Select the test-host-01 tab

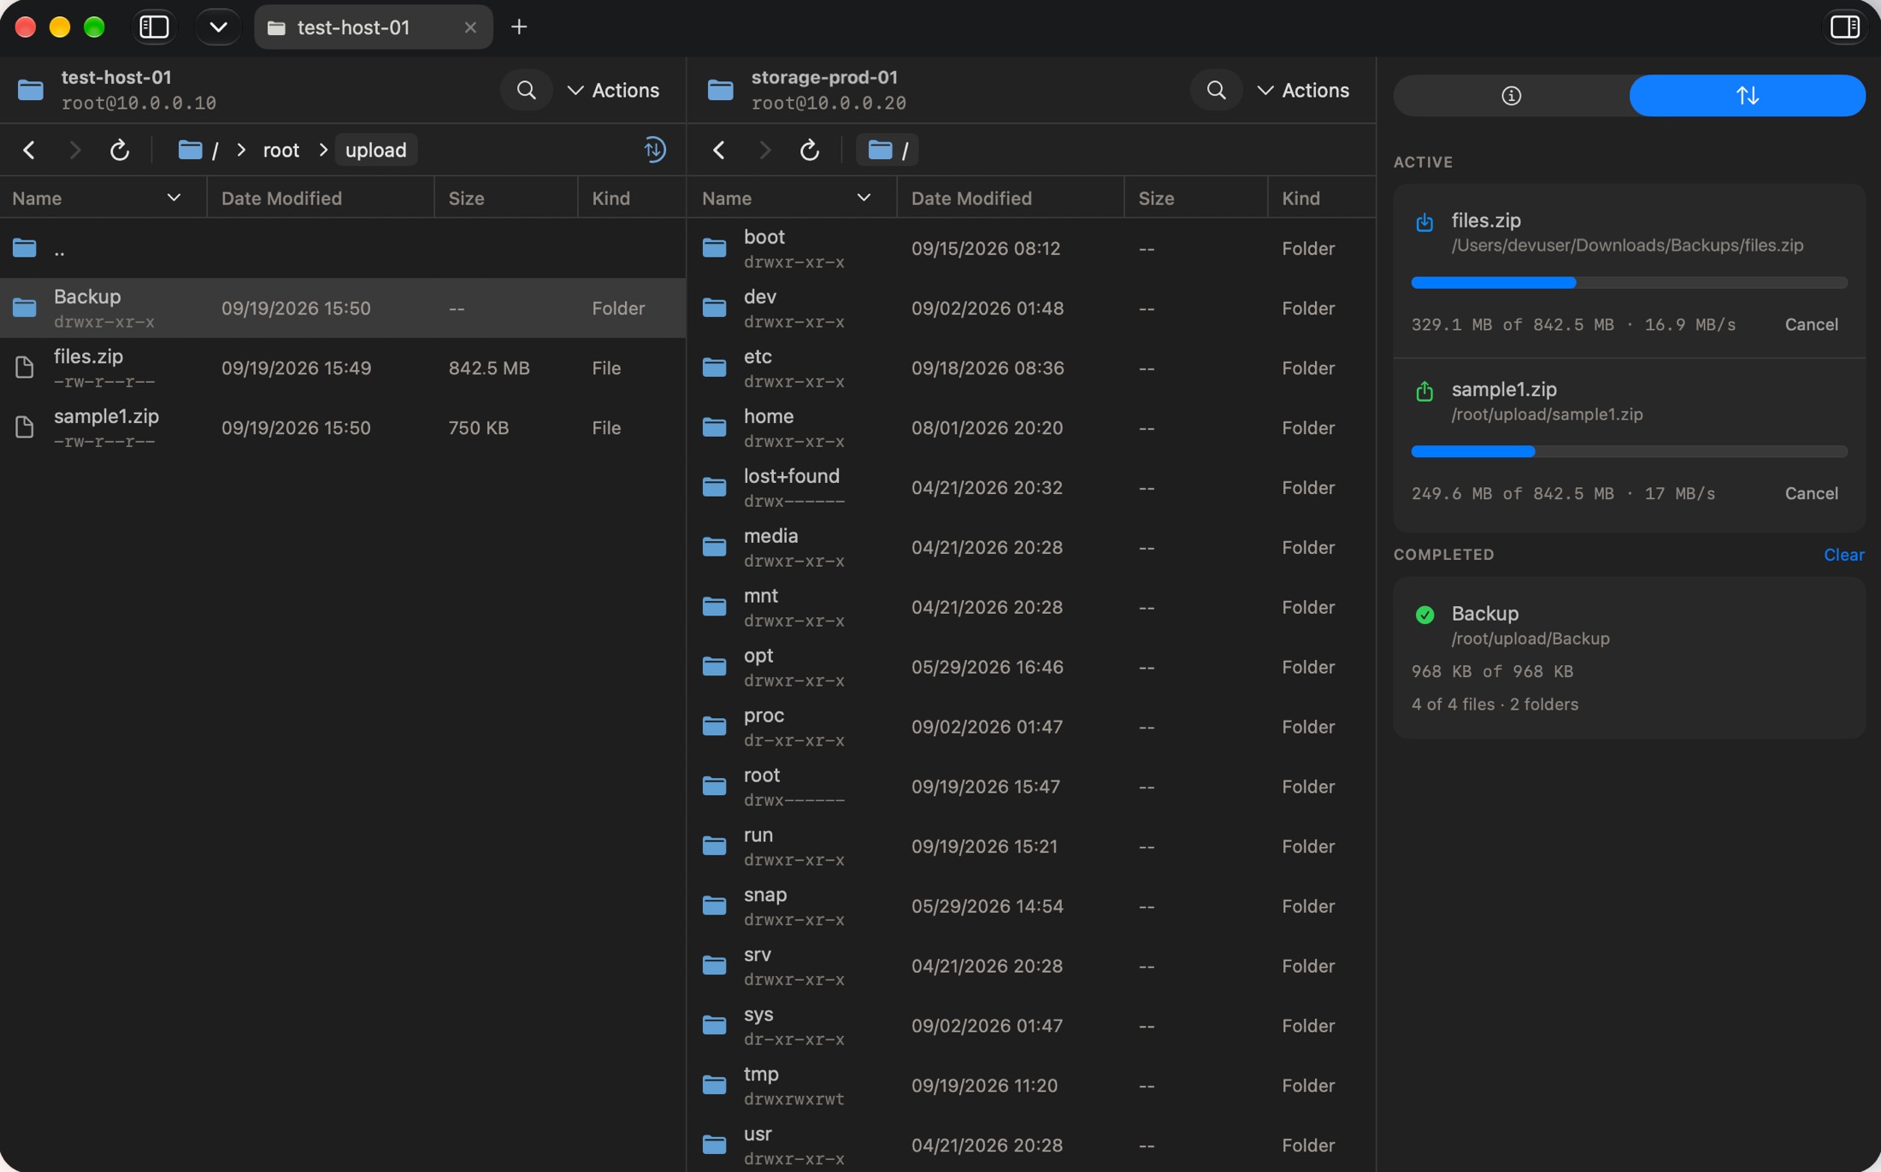tap(373, 27)
